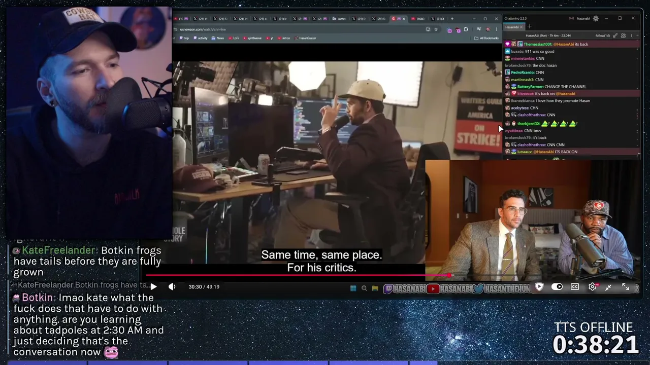
Task: Click username KateFreelander in overlay chat
Action: [x=59, y=250]
